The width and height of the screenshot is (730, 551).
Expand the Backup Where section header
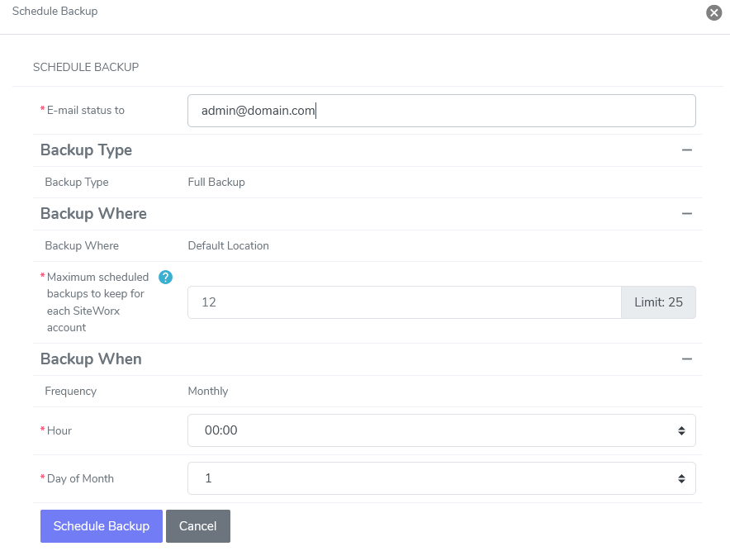pos(92,213)
